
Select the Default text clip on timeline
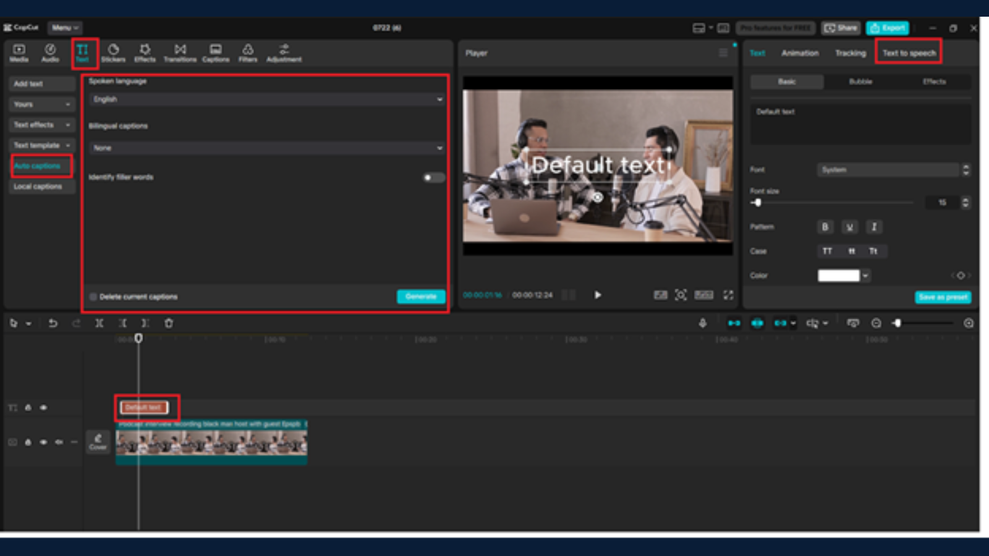144,408
